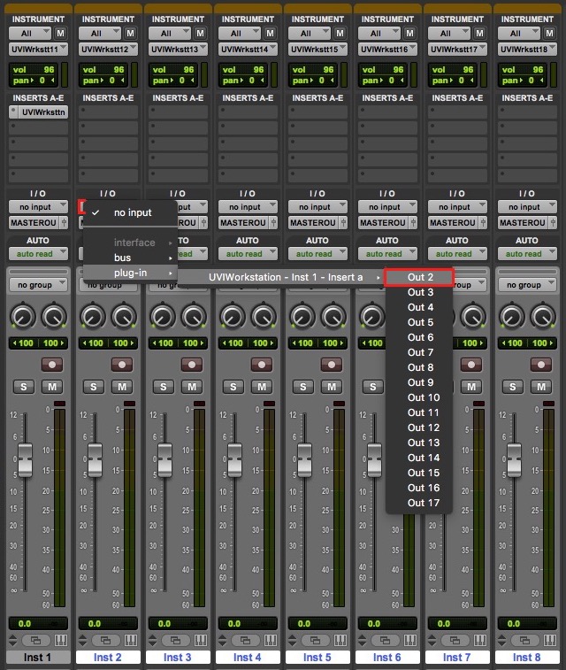Click the right pan knob on Inst 2
566x670 pixels.
pyautogui.click(x=124, y=317)
